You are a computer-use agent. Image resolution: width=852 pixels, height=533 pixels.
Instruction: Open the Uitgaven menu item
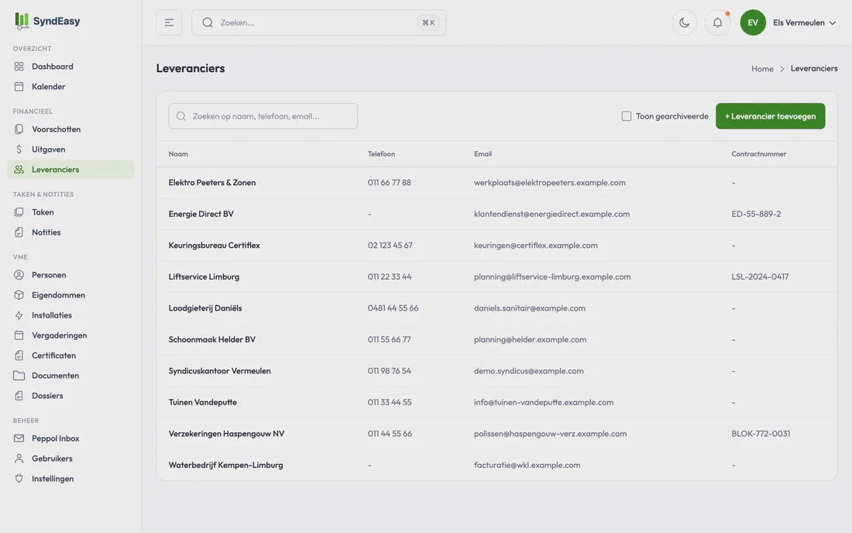pos(70,150)
